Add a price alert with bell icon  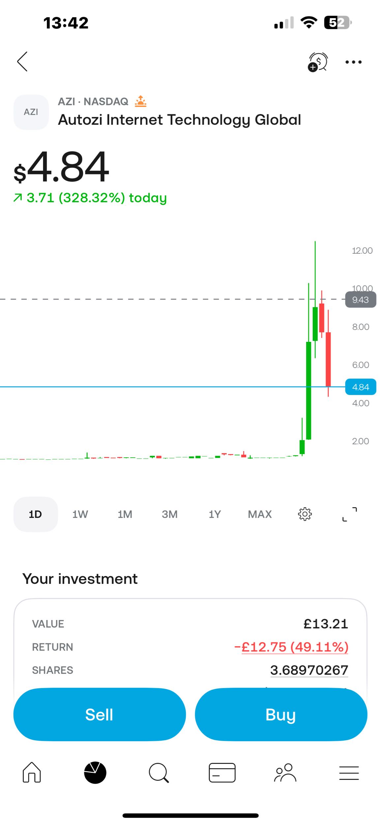(318, 62)
